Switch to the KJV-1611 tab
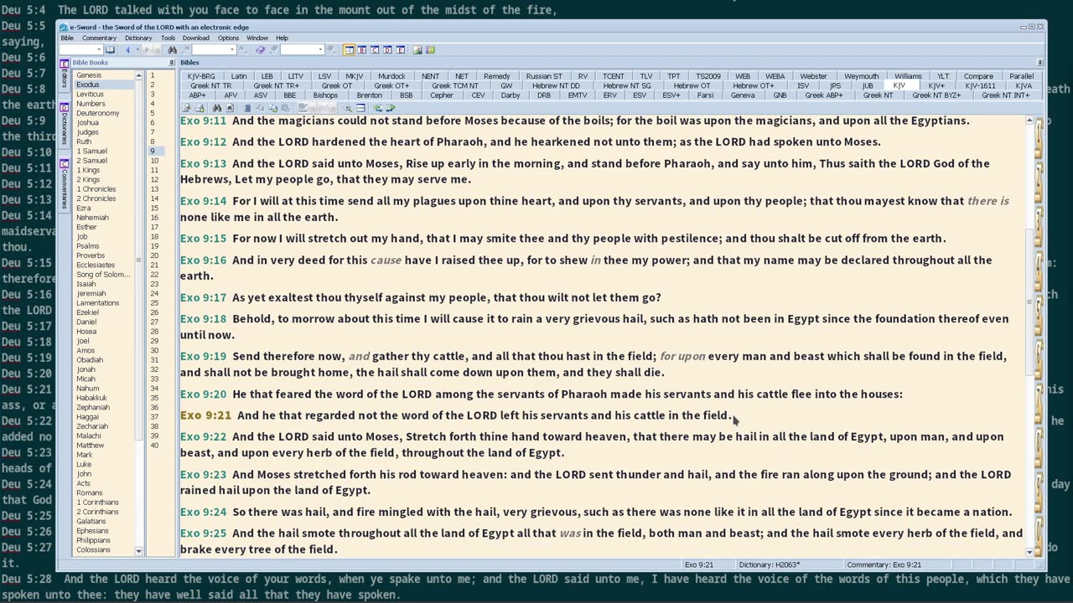Screen dimensions: 1073x603 click(x=980, y=85)
